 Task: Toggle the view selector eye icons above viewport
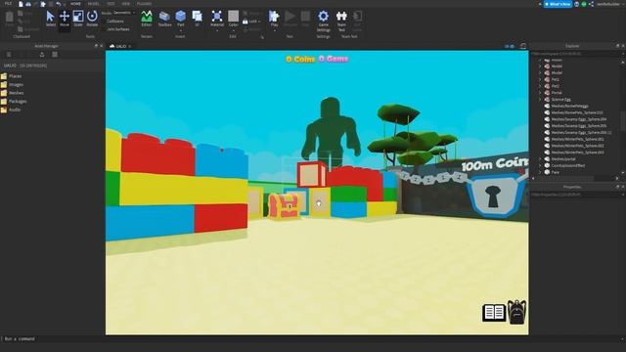(509, 46)
